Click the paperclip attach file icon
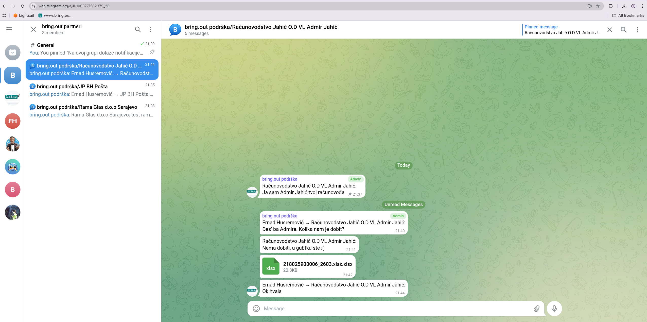Viewport: 647px width, 322px height. (536, 309)
